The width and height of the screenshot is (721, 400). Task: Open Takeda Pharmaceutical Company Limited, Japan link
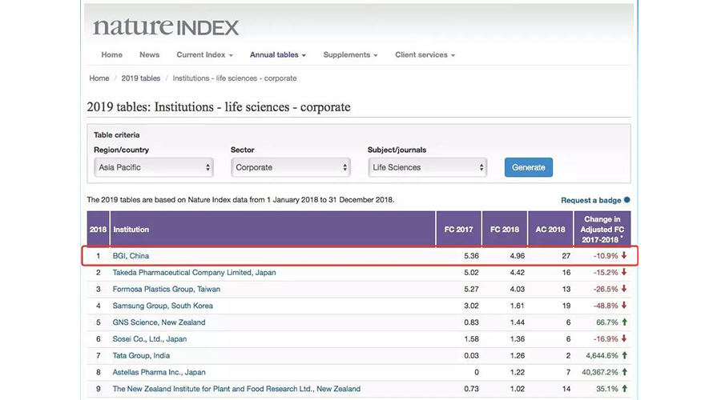(194, 272)
